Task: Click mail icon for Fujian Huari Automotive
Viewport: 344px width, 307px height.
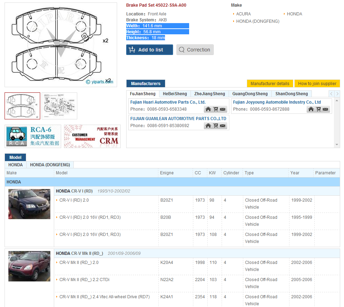Action: [x=223, y=109]
